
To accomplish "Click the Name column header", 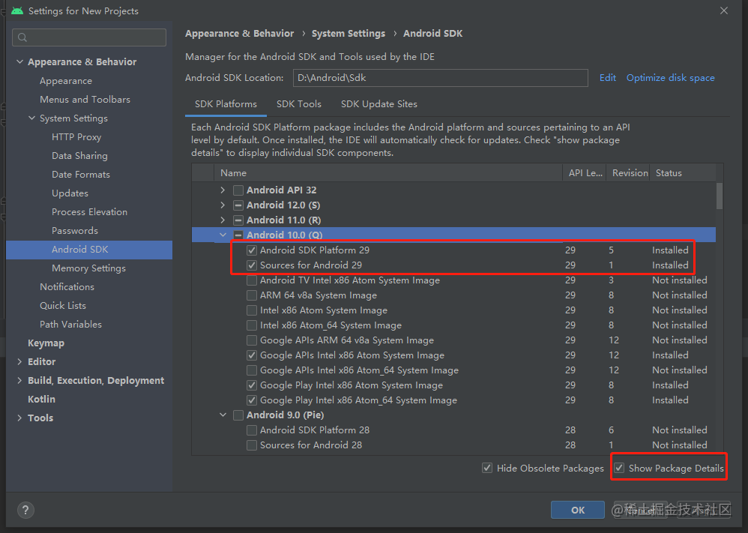I will (x=389, y=172).
